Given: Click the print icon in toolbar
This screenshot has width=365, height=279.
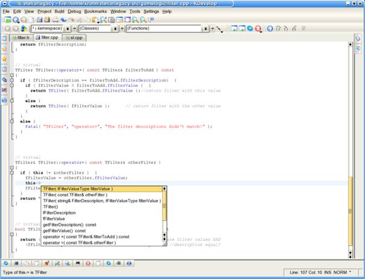Looking at the screenshot, I should pyautogui.click(x=56, y=20).
